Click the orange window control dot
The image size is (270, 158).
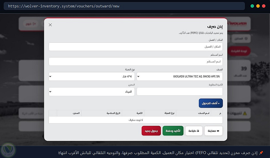click(x=258, y=6)
